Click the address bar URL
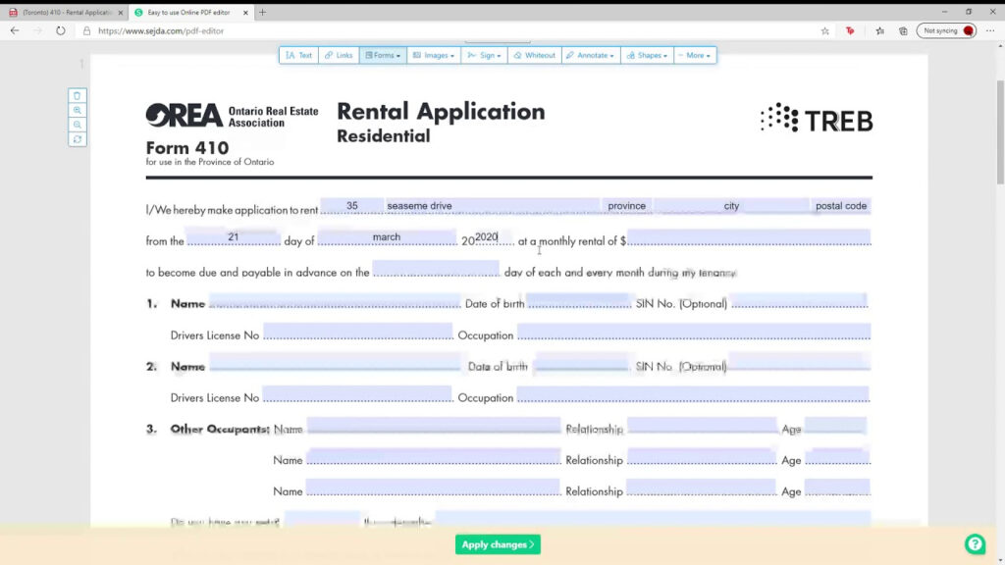The width and height of the screenshot is (1005, 565). (x=161, y=30)
